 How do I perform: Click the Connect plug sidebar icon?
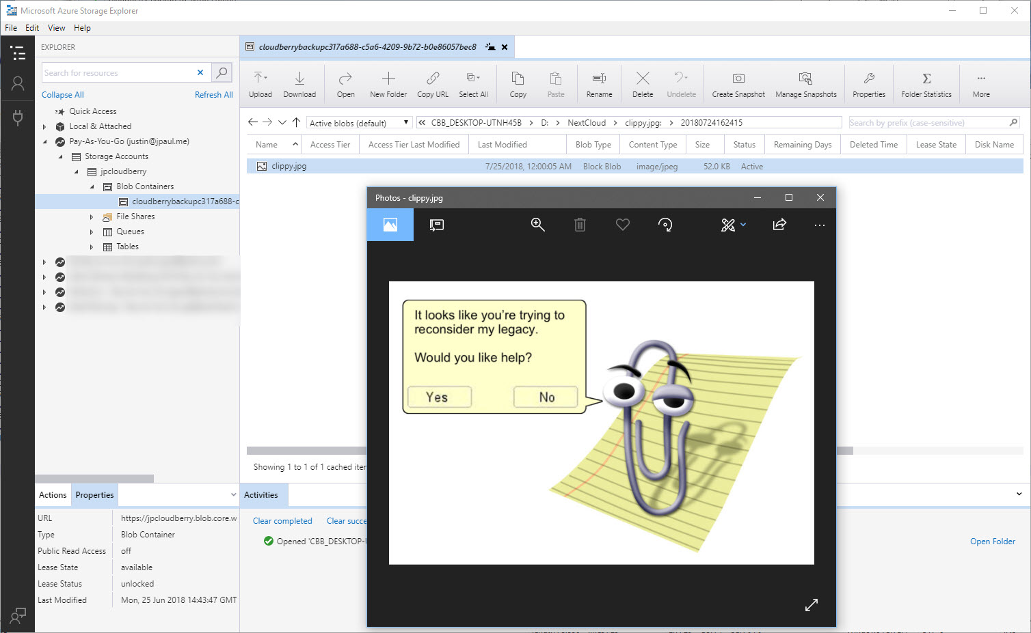(18, 117)
